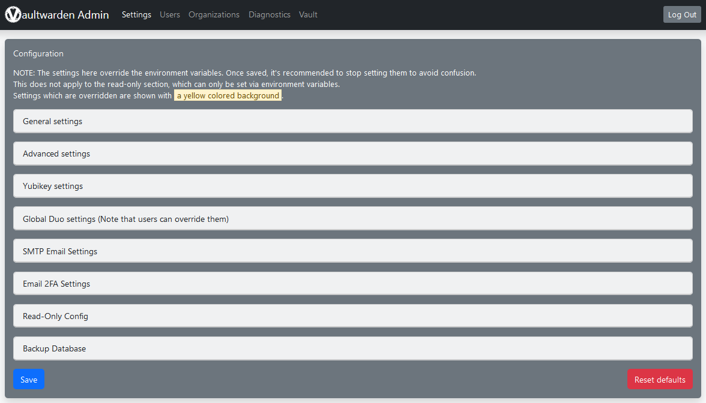Viewport: 706px width, 403px height.
Task: Click the Configuration panel header
Action: point(38,53)
